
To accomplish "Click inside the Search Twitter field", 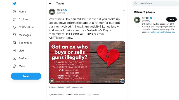I will (x=155, y=3).
